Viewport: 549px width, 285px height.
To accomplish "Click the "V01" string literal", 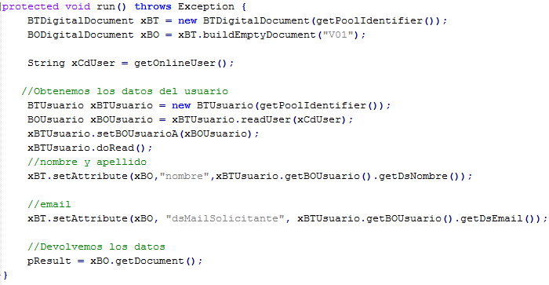I will (x=337, y=35).
